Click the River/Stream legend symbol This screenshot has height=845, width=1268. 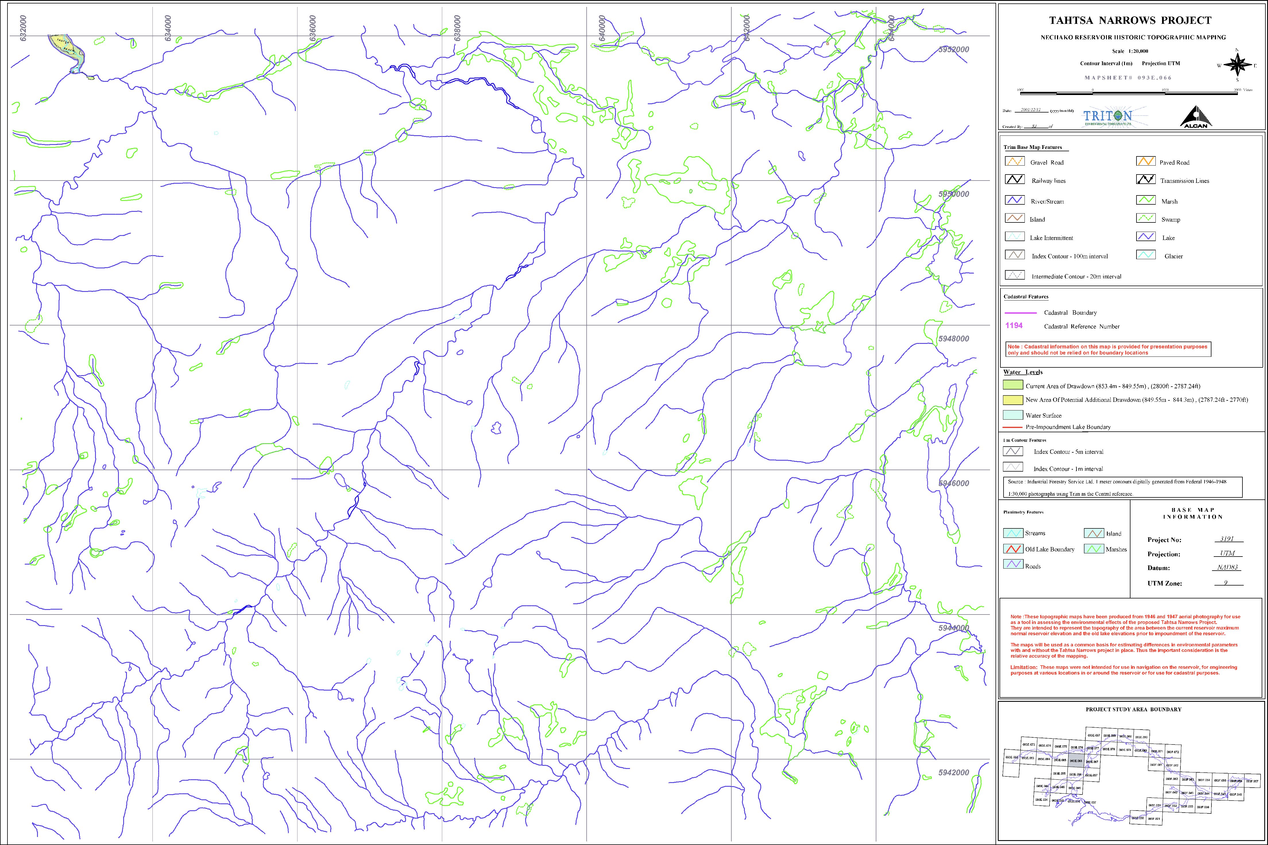pyautogui.click(x=1015, y=200)
